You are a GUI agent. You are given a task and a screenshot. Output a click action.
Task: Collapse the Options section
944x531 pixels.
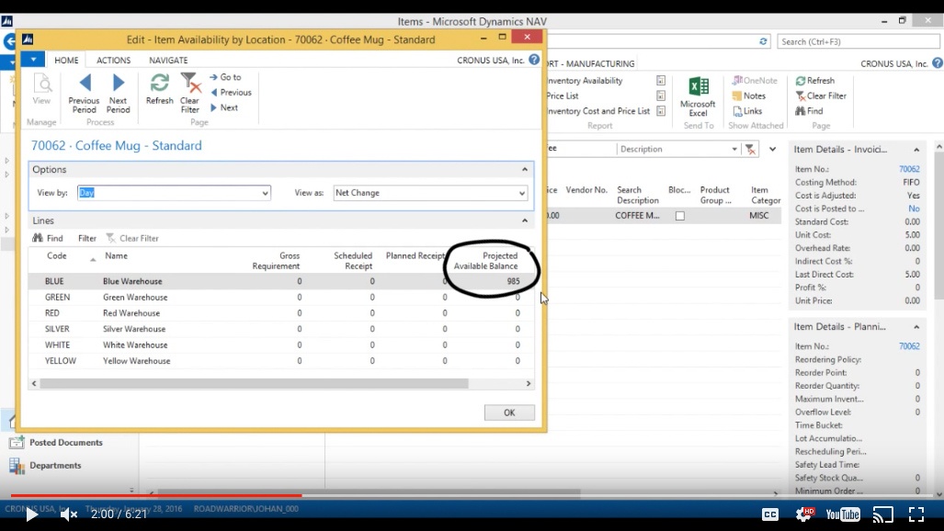pos(524,170)
